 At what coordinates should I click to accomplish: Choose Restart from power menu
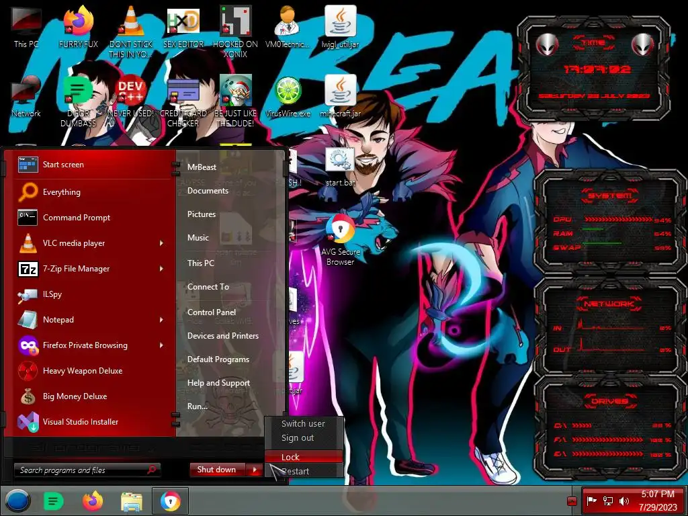click(x=303, y=471)
